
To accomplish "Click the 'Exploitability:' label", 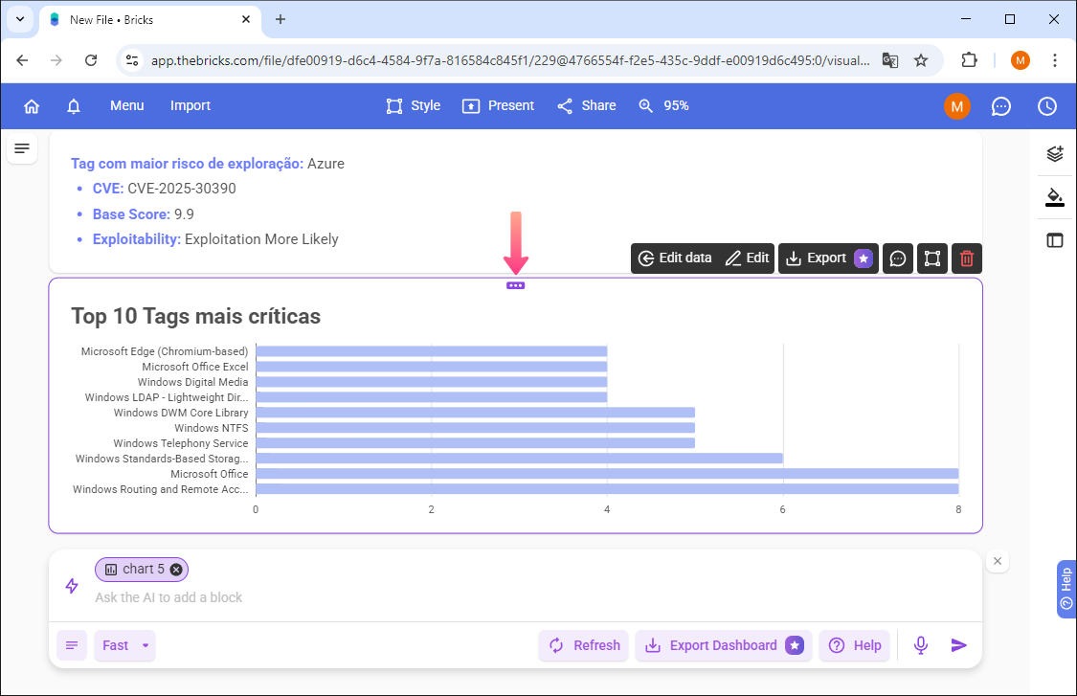I will [137, 239].
